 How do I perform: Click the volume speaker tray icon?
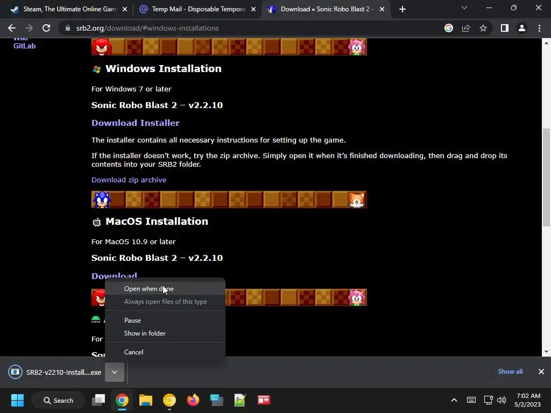501,400
